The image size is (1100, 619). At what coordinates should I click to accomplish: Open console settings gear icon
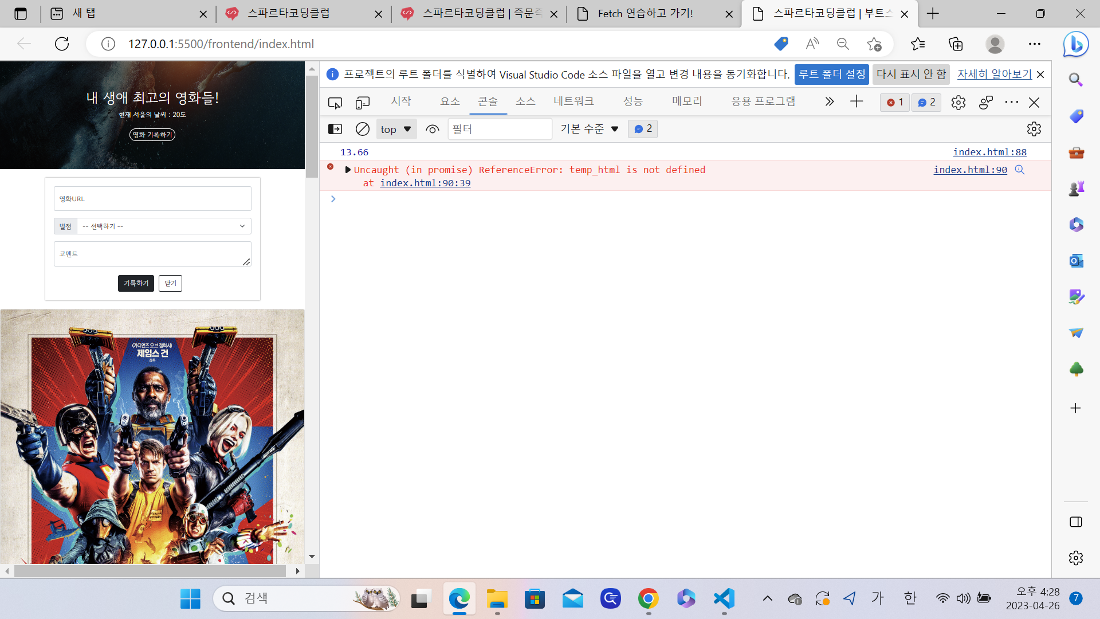[1034, 129]
